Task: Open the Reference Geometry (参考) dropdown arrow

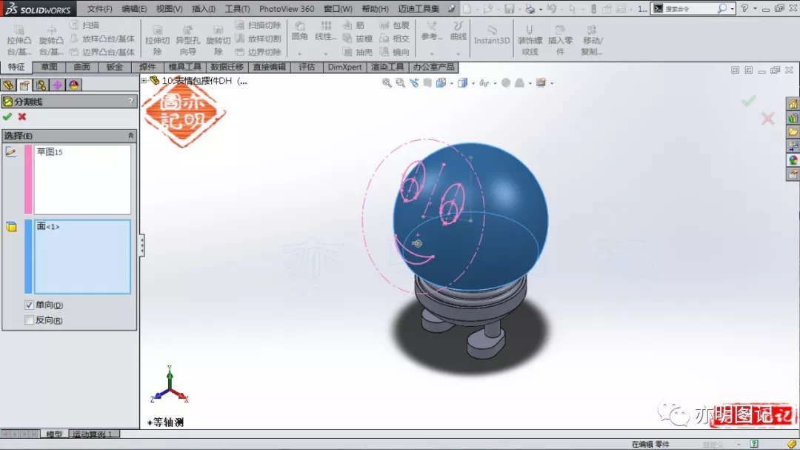Action: [x=432, y=53]
